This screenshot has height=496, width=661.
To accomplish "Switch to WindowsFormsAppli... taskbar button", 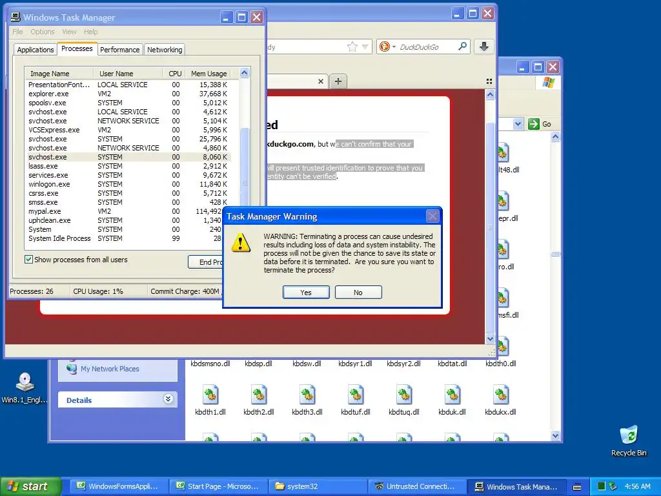I will click(x=118, y=486).
